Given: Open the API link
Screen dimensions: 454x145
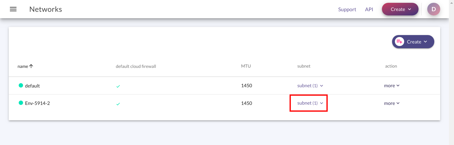Looking at the screenshot, I should [x=369, y=10].
